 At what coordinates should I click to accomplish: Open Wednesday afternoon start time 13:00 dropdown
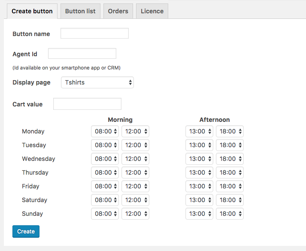tap(199, 159)
